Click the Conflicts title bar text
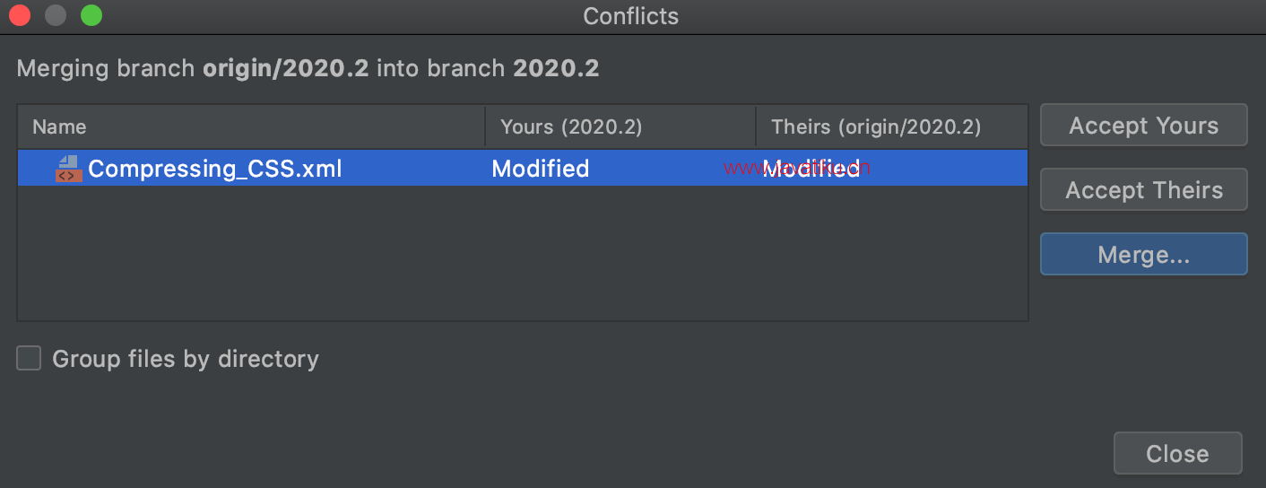Image resolution: width=1266 pixels, height=488 pixels. [631, 16]
